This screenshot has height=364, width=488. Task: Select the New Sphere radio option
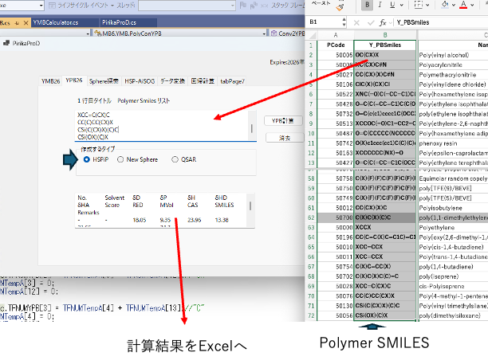coord(121,159)
